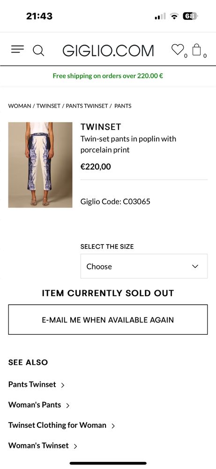This screenshot has height=469, width=216.
Task: Open the wishlist heart icon
Action: [178, 49]
